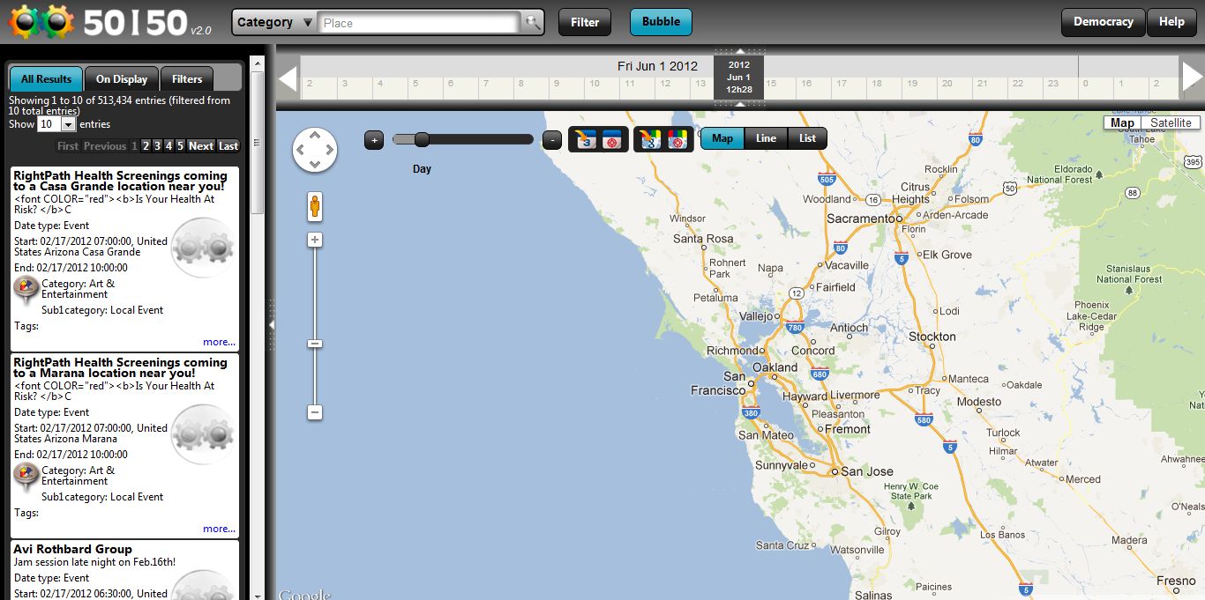This screenshot has width=1205, height=600.
Task: Click the minus button beside Day slider
Action: point(552,139)
